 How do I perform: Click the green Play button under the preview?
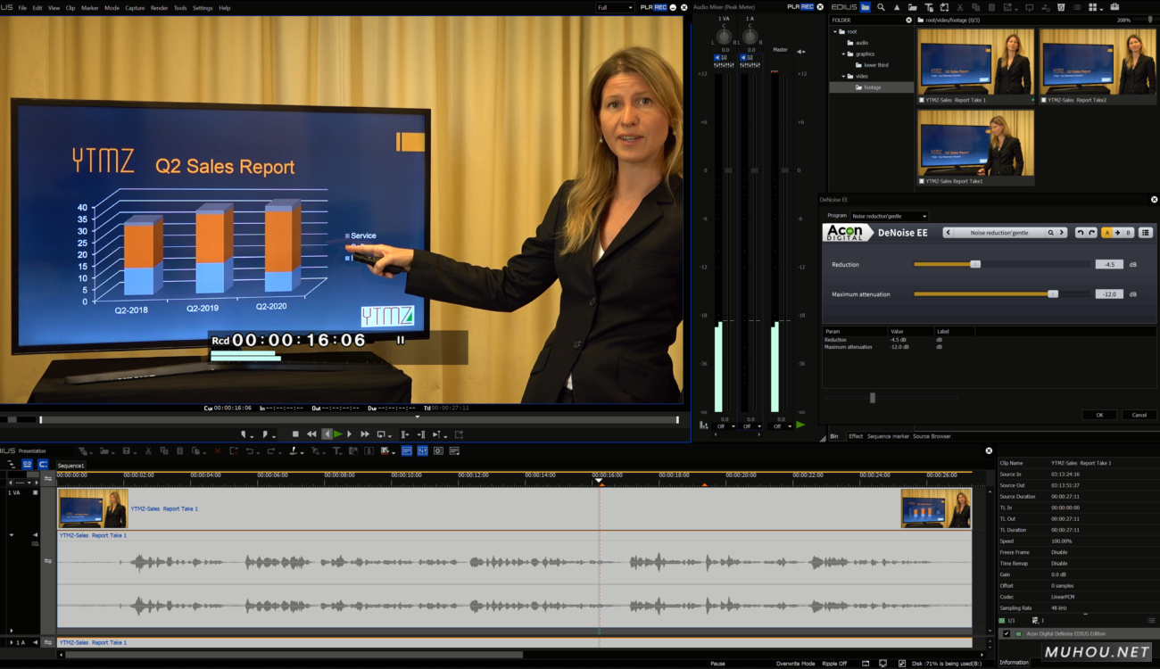coord(338,434)
